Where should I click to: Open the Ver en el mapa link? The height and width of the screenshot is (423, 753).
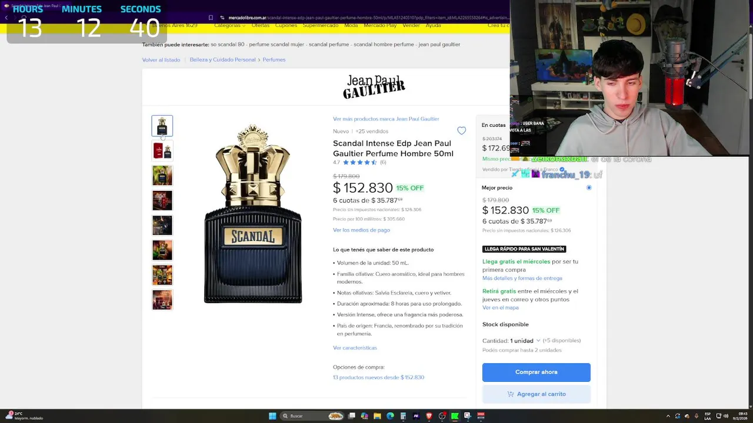coord(501,308)
